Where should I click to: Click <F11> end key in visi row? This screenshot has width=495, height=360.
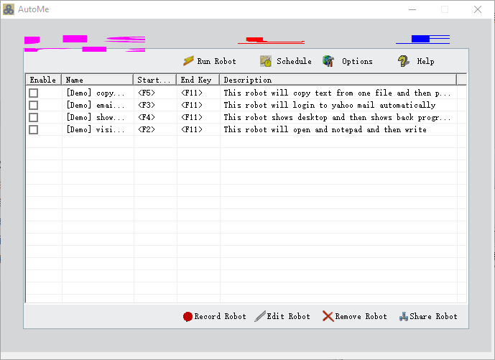pos(192,129)
